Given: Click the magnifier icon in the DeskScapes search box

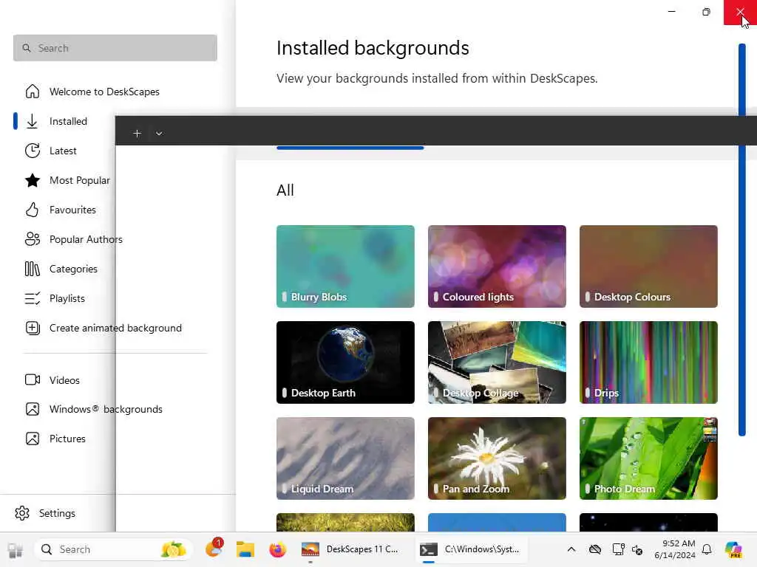Looking at the screenshot, I should pos(27,48).
